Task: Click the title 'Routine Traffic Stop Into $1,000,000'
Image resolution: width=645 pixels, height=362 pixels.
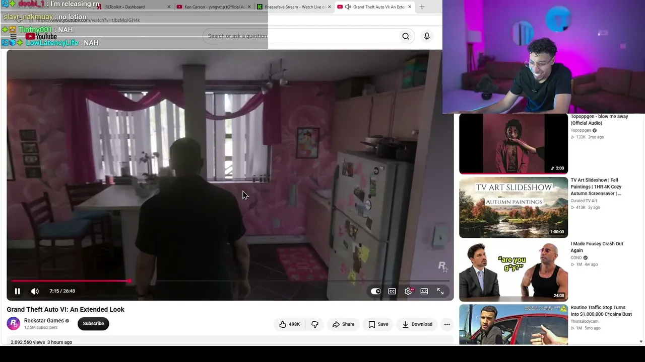Action: click(x=601, y=311)
